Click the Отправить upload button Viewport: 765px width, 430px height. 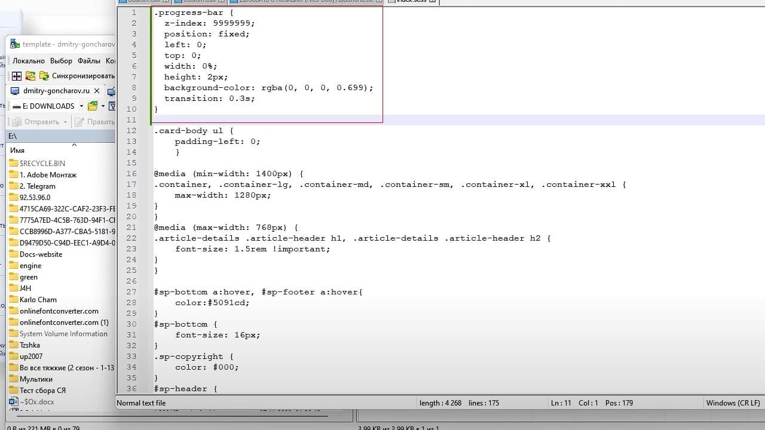tap(35, 122)
